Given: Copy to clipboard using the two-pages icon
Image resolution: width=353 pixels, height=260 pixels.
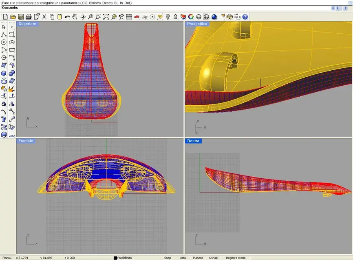Looking at the screenshot, I should pyautogui.click(x=52, y=17).
